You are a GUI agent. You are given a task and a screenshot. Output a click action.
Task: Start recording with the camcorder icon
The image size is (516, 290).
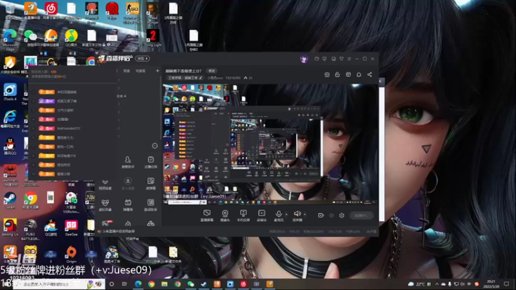point(321,215)
